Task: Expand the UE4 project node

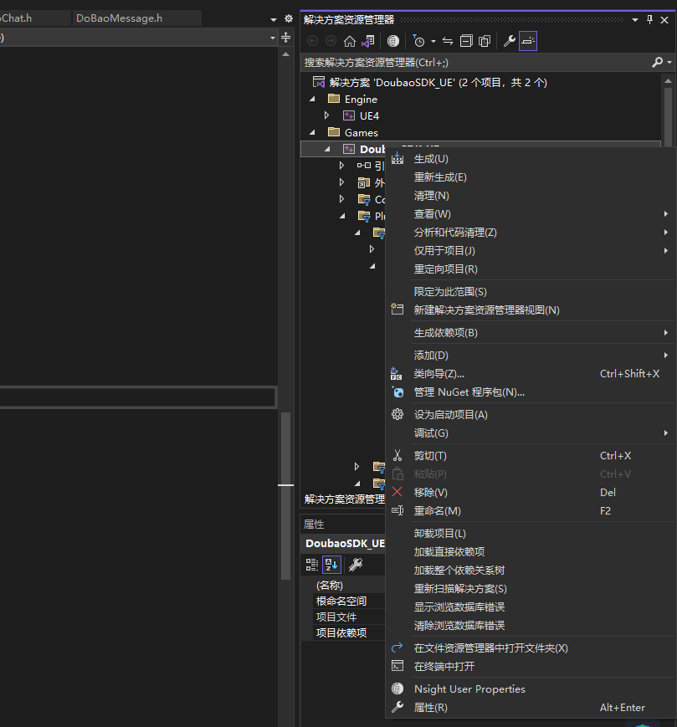Action: (x=327, y=115)
